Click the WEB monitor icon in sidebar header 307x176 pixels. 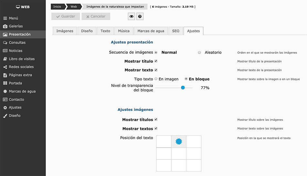click(18, 7)
